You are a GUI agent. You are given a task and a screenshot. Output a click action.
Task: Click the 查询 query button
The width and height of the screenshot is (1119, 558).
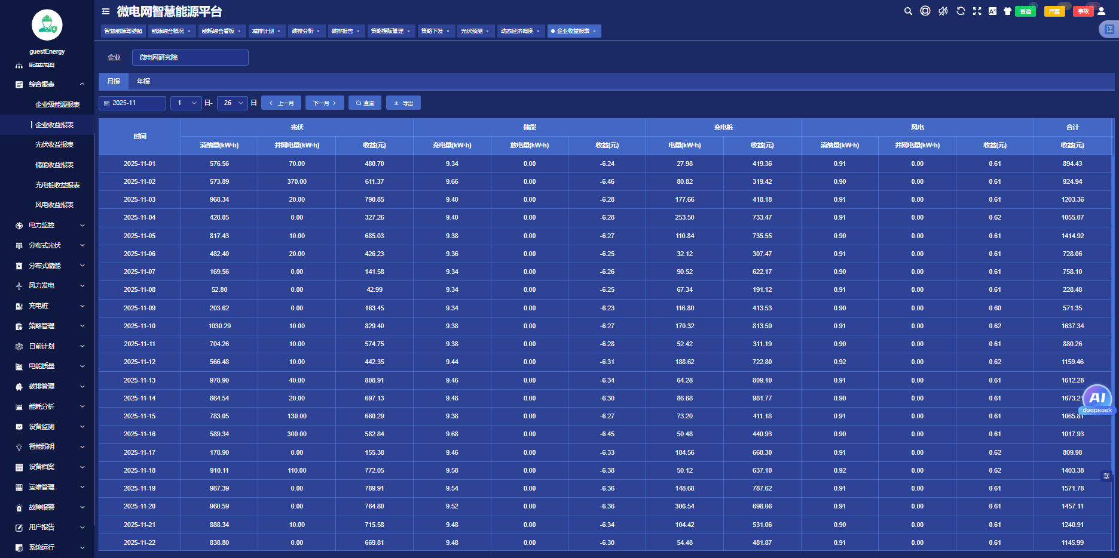coord(365,103)
